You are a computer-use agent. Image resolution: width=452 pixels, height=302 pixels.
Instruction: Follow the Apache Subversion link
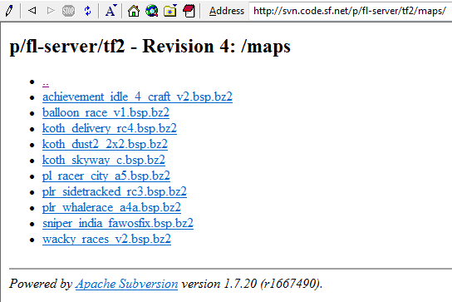click(126, 284)
